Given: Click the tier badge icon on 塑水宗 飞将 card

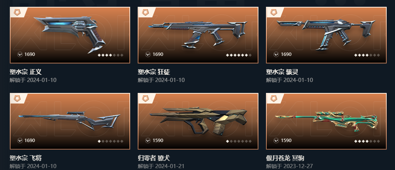Looking at the screenshot, I should point(17,98).
